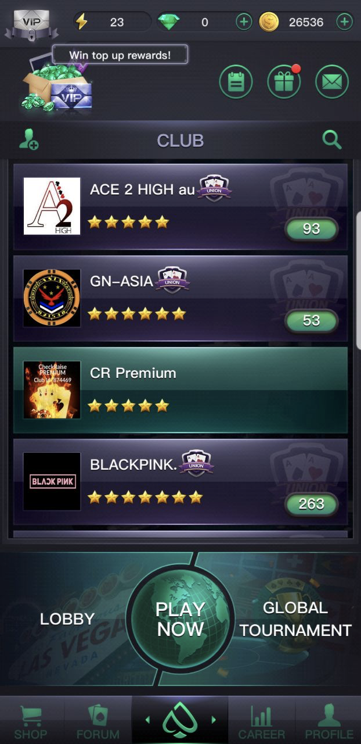Open GLOBAL TOURNAMENT

coord(295,620)
